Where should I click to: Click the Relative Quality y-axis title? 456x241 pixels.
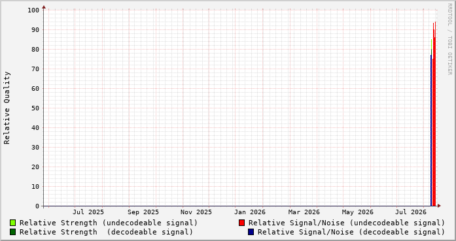click(x=7, y=108)
